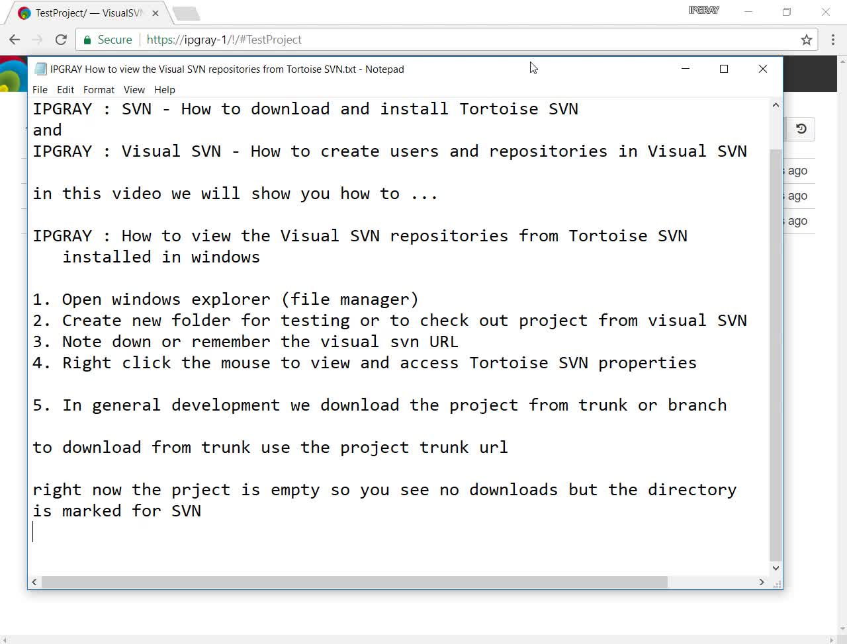
Task: Click Notepad horizontal scrollbar left arrow
Action: pyautogui.click(x=34, y=582)
